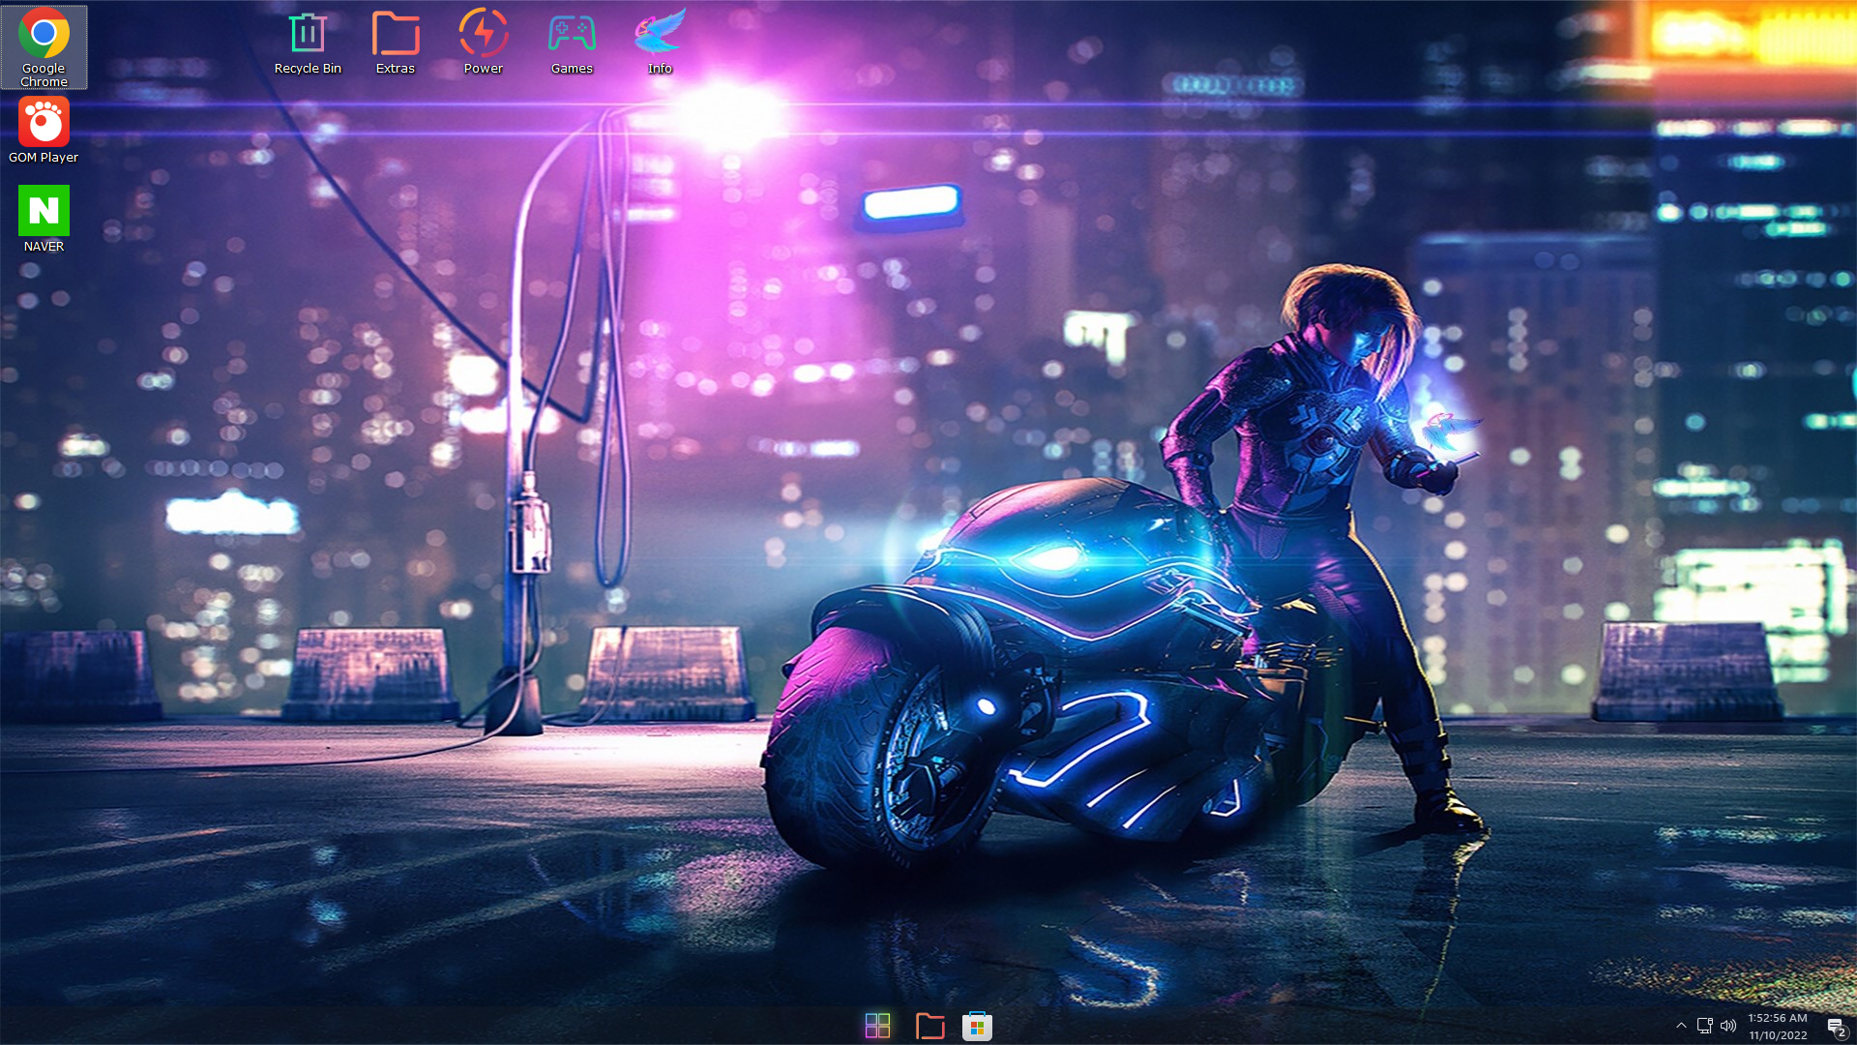1857x1045 pixels.
Task: Open notification center with 2 notifications
Action: pos(1838,1027)
